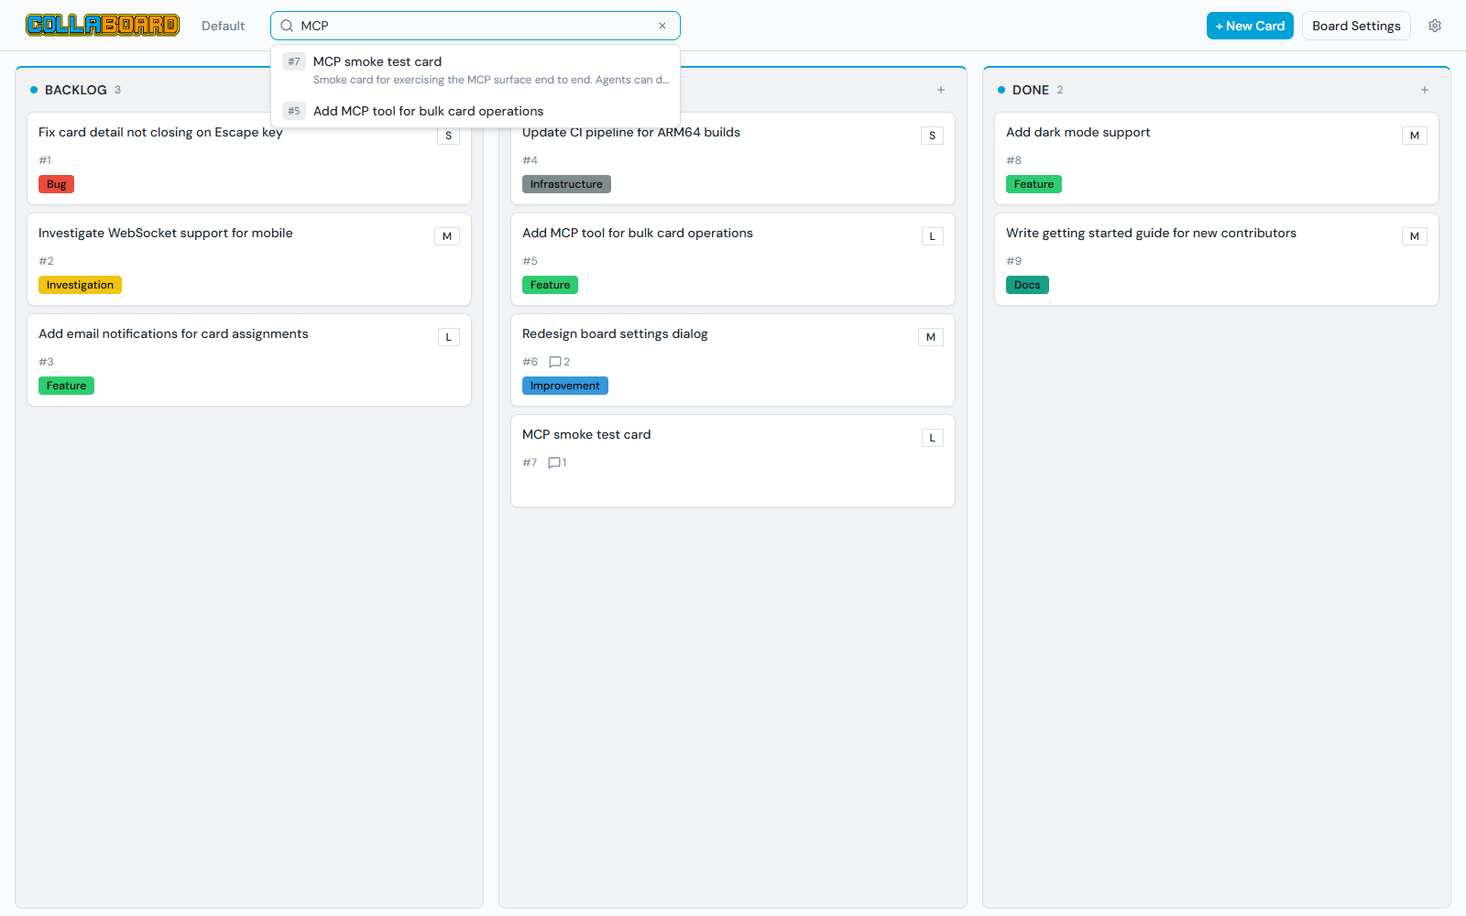Click the S size badge on ARM64 builds card
The width and height of the screenshot is (1466, 916).
932,136
